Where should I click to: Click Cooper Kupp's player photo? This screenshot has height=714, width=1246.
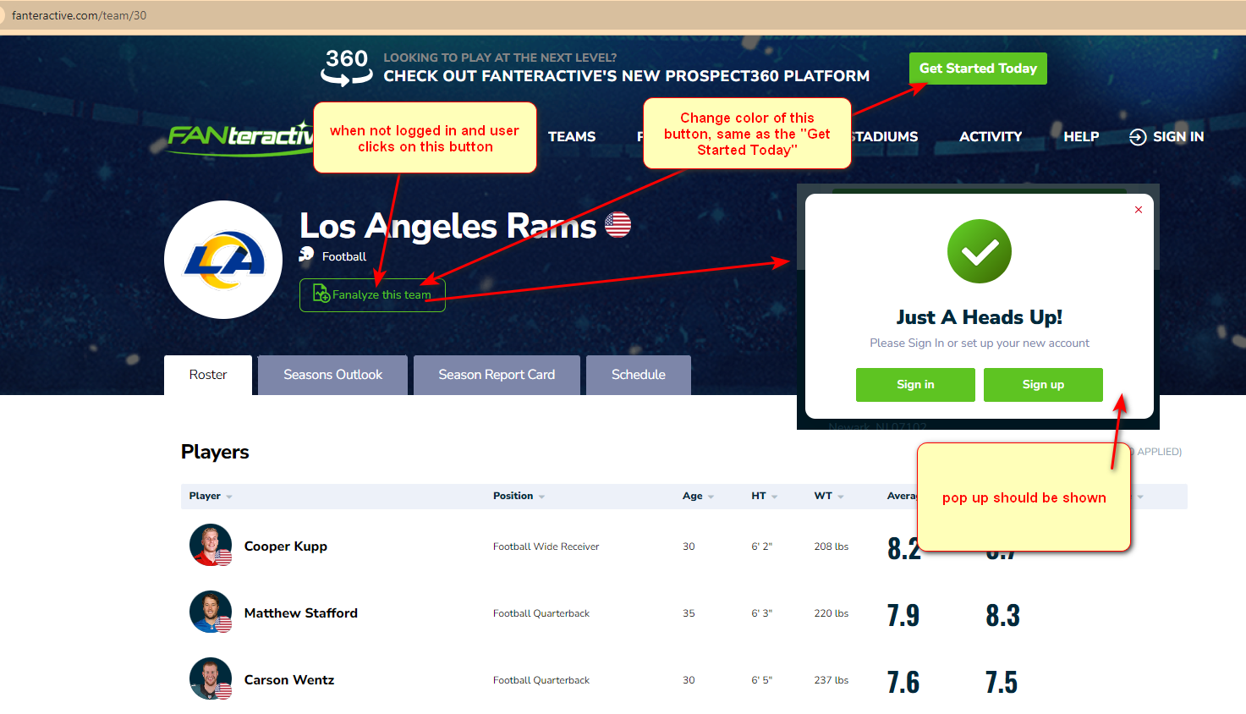click(211, 545)
